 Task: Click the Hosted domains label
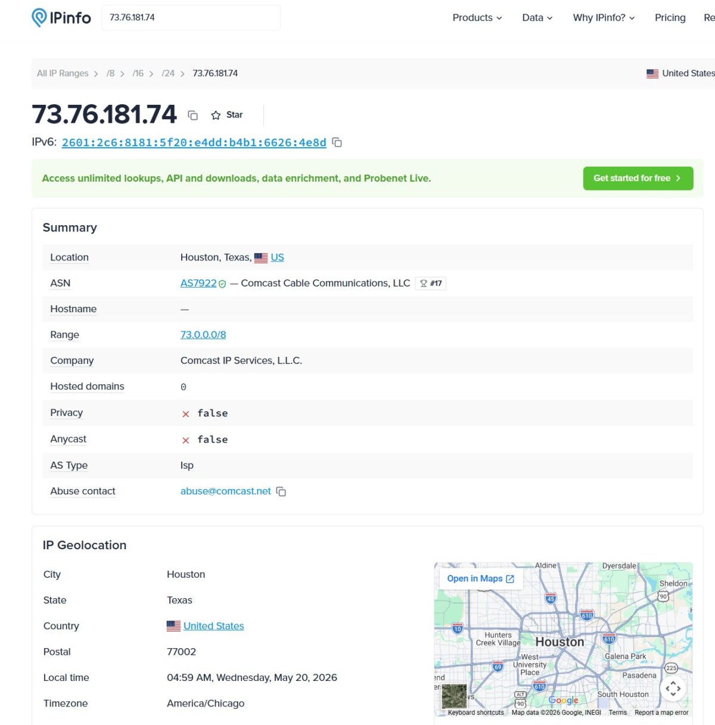pyautogui.click(x=87, y=387)
